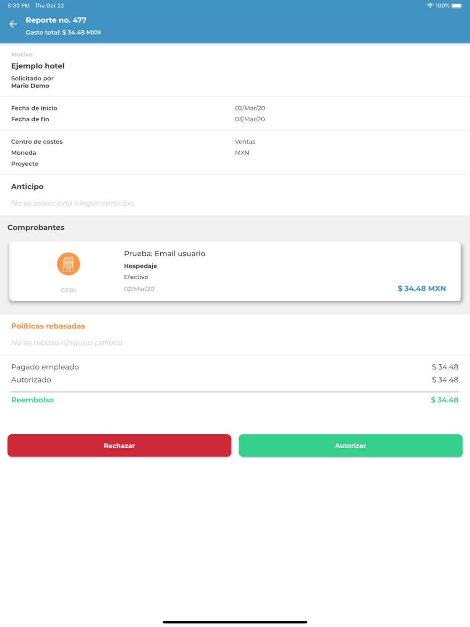Image resolution: width=470 pixels, height=627 pixels.
Task: Click the Fecha de inicio value 02/Mar/20
Action: coord(250,108)
